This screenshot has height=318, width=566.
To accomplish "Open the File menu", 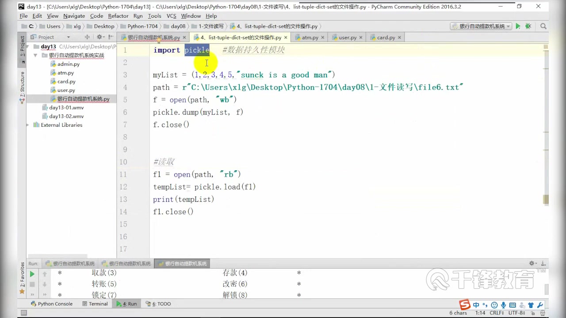I will coord(23,16).
